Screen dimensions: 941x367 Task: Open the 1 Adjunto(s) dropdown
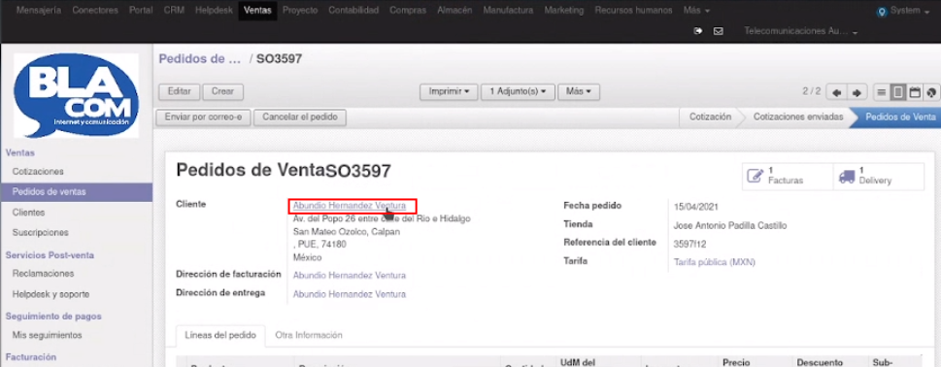518,91
